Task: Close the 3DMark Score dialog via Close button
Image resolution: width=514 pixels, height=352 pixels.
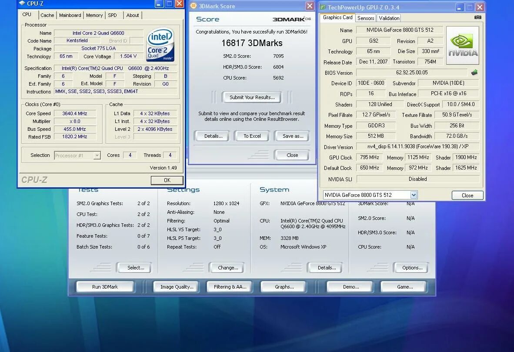Action: 292,155
